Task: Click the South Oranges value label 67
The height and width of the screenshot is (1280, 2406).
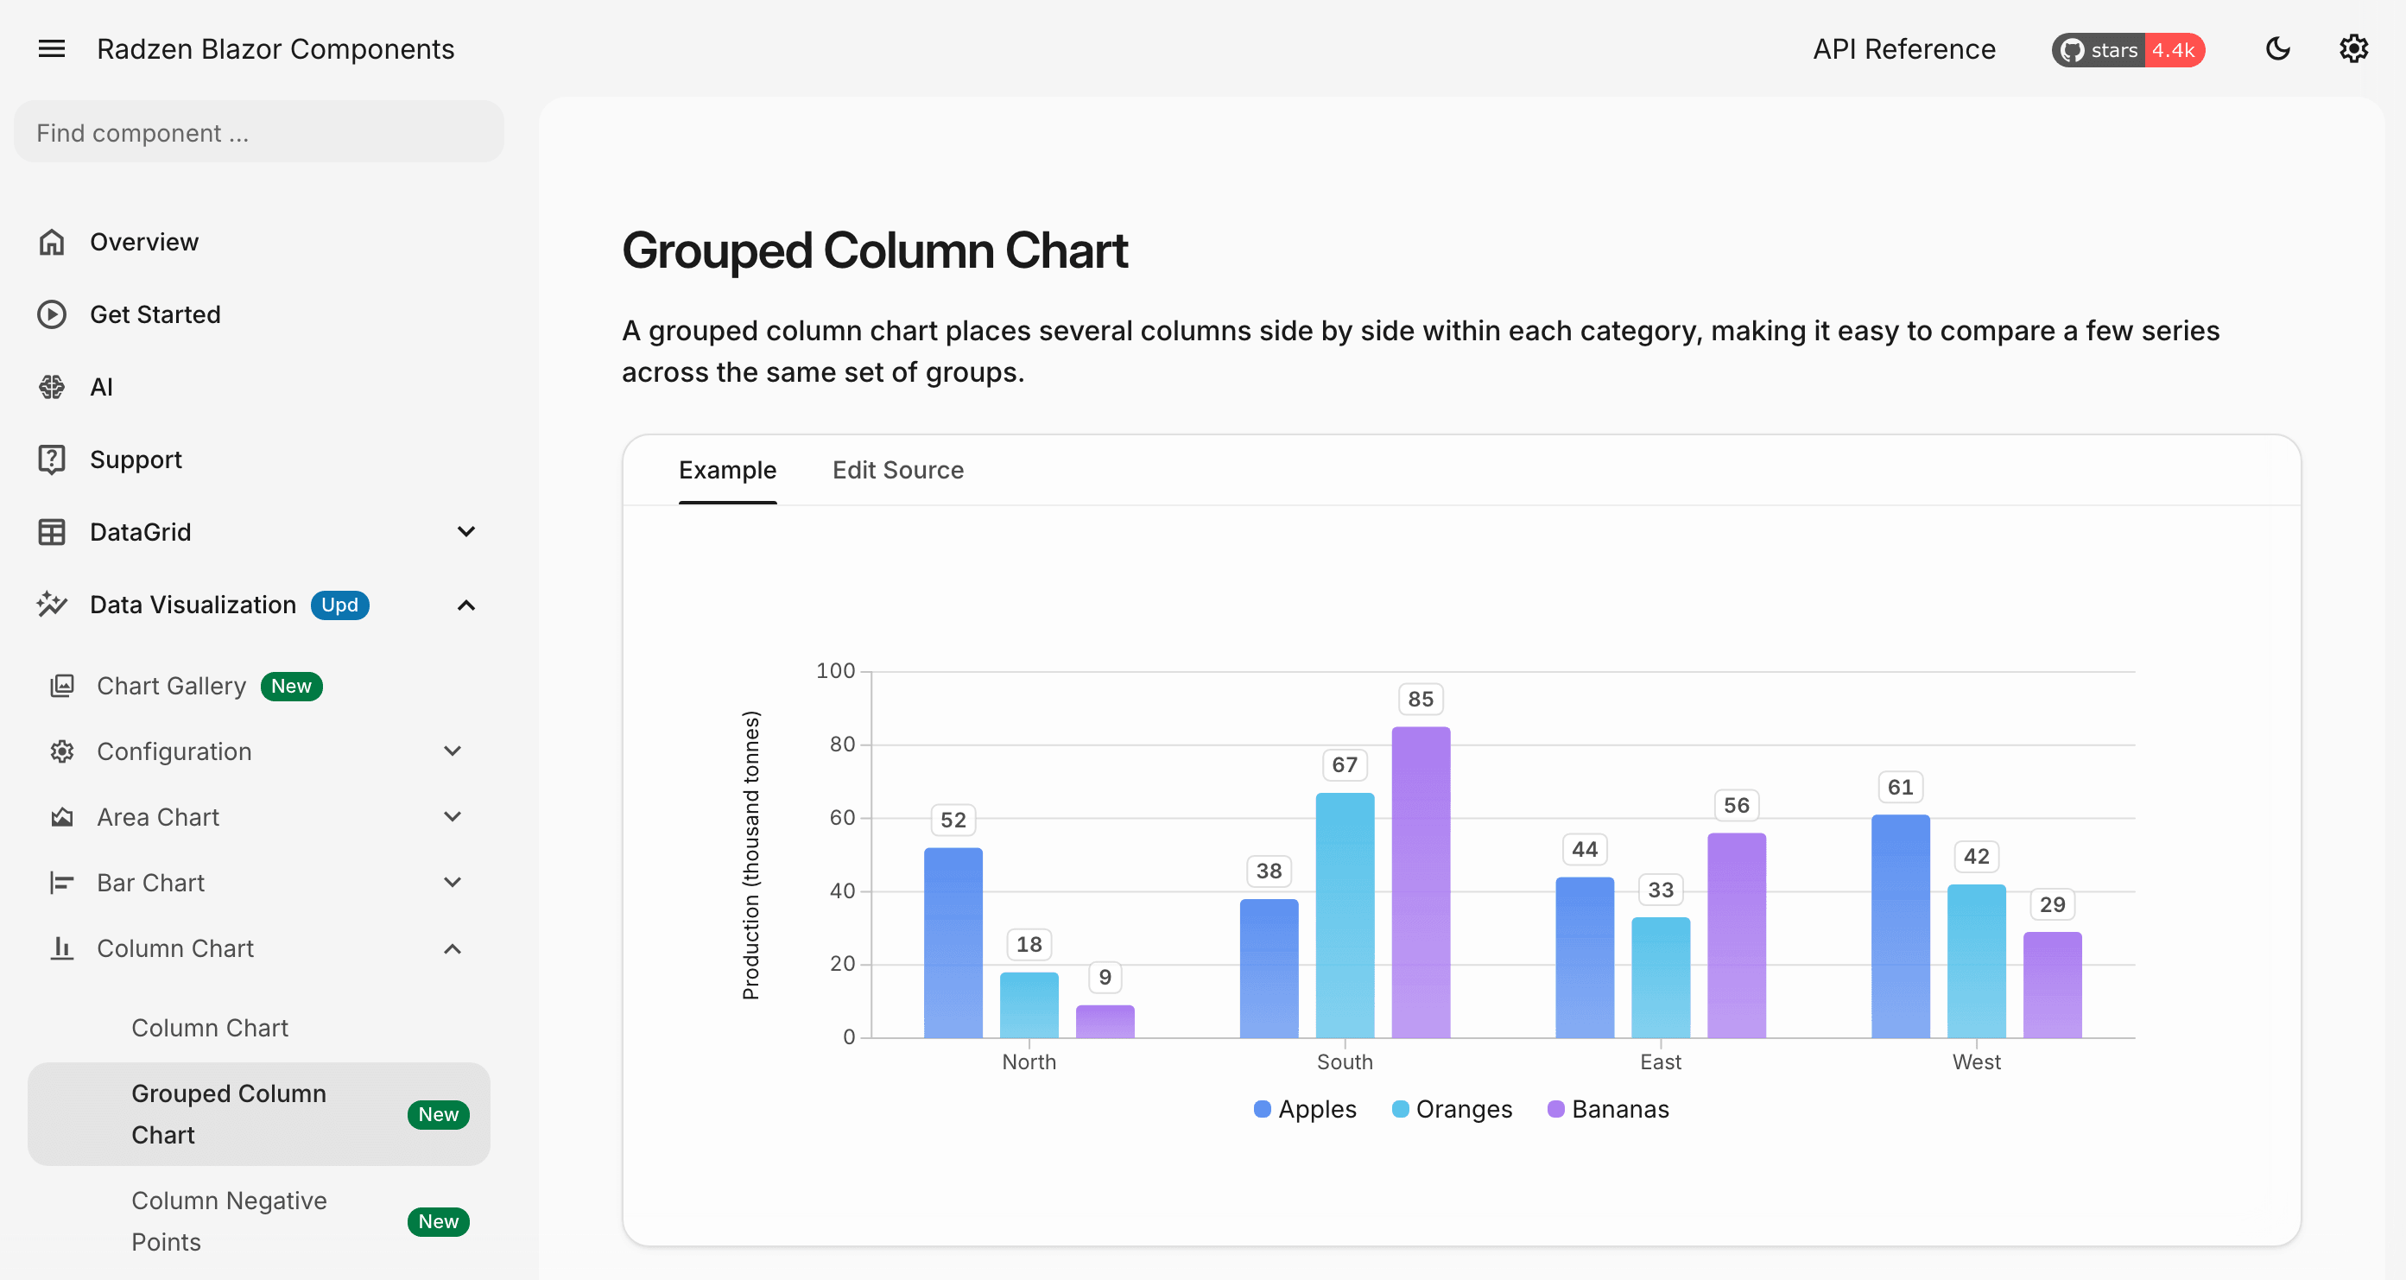Action: tap(1344, 764)
